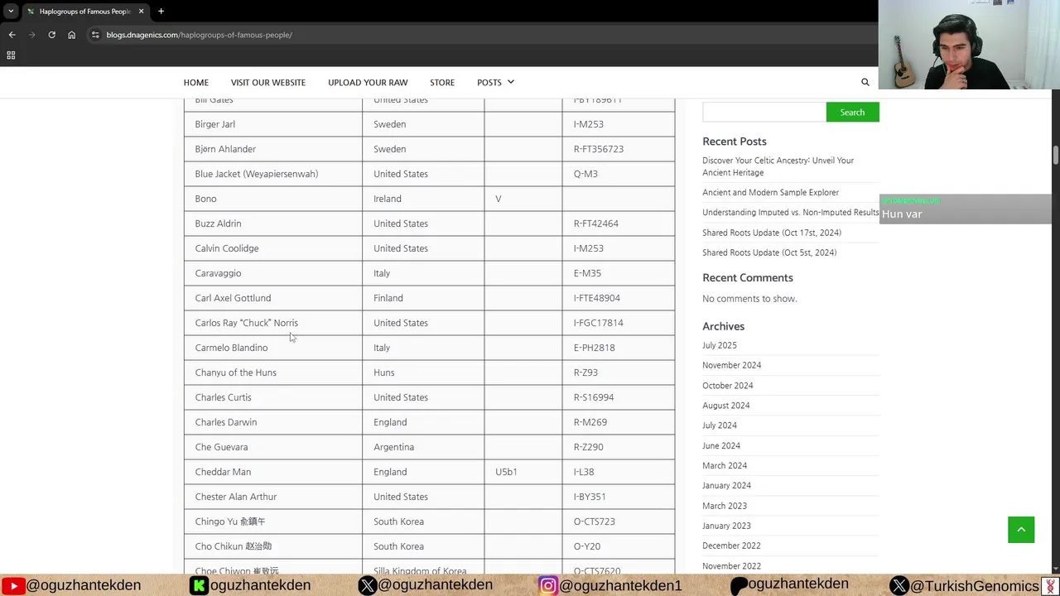This screenshot has height=596, width=1060.
Task: Select the Q-M3 haplogroup cell
Action: click(x=619, y=174)
